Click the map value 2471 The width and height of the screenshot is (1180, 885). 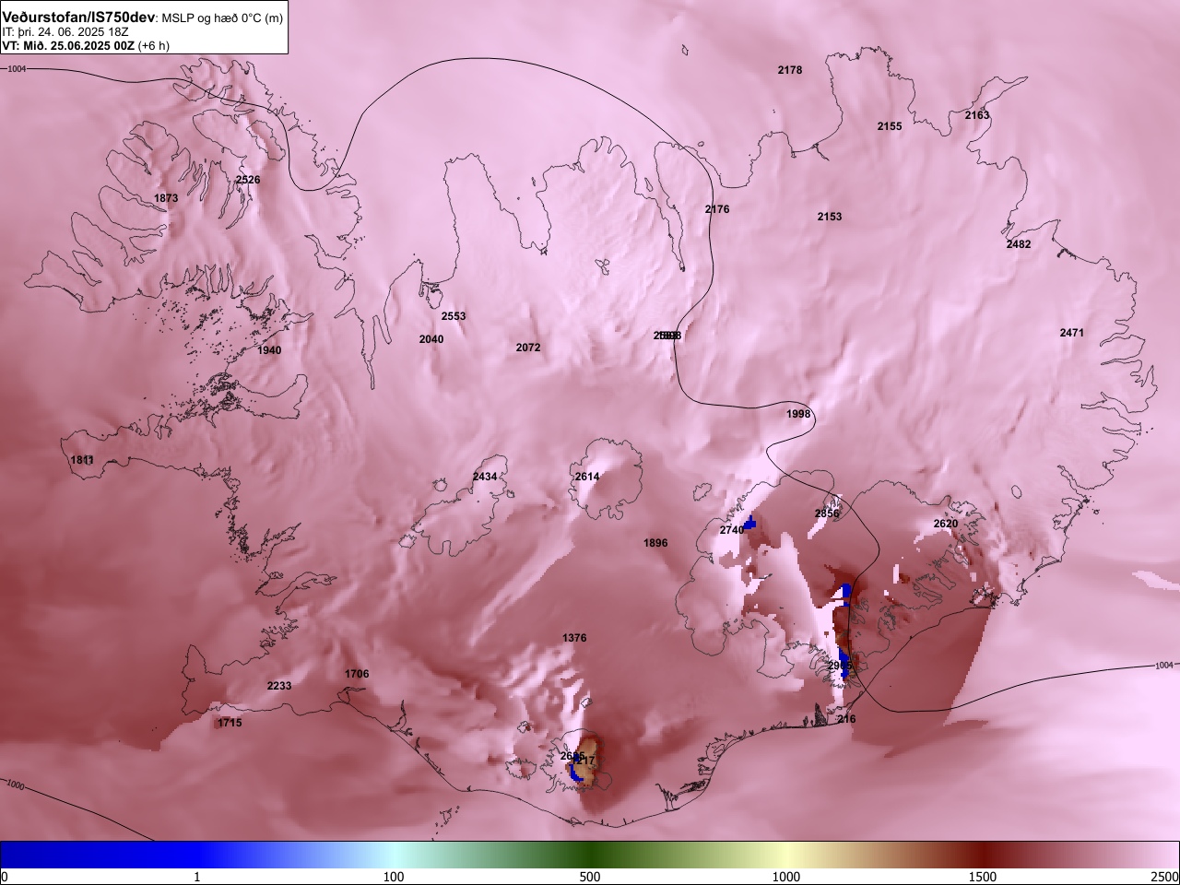[x=1072, y=333]
